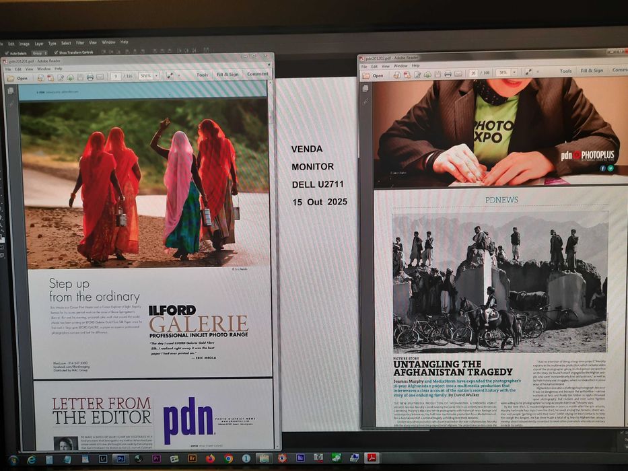Click Comment pane button in pdn201201 window

point(258,74)
